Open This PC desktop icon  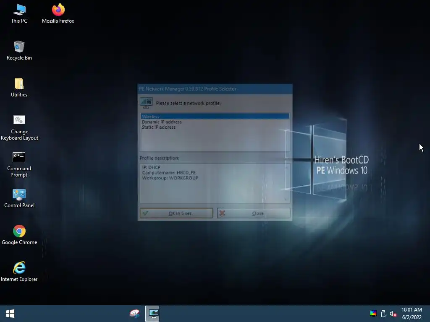coord(19,14)
